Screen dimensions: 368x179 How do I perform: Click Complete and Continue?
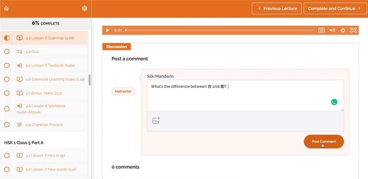coord(334,8)
